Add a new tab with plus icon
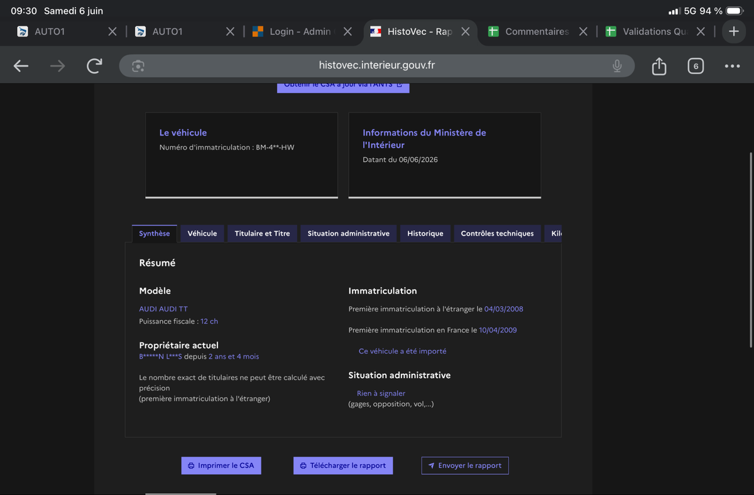754x495 pixels. pyautogui.click(x=734, y=31)
